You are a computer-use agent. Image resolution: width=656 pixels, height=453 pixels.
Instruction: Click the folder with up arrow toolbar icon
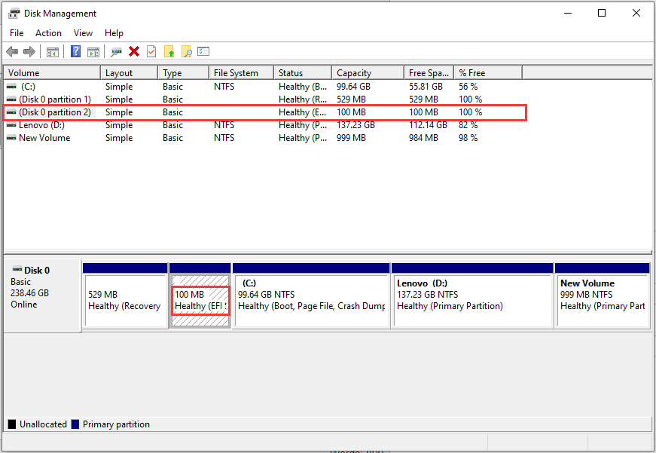(x=169, y=51)
